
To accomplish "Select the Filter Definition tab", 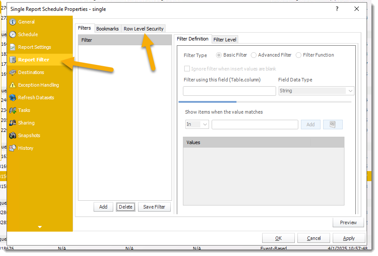I will point(192,39).
